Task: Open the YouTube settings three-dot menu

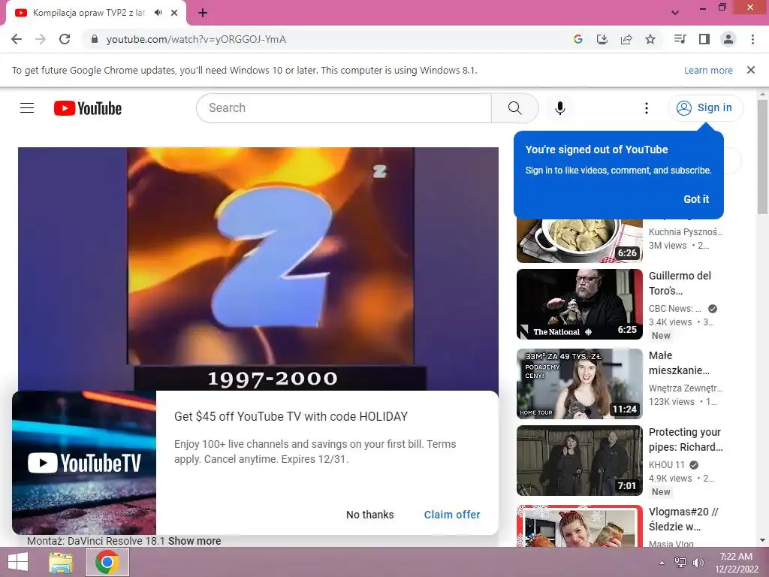Action: point(647,108)
